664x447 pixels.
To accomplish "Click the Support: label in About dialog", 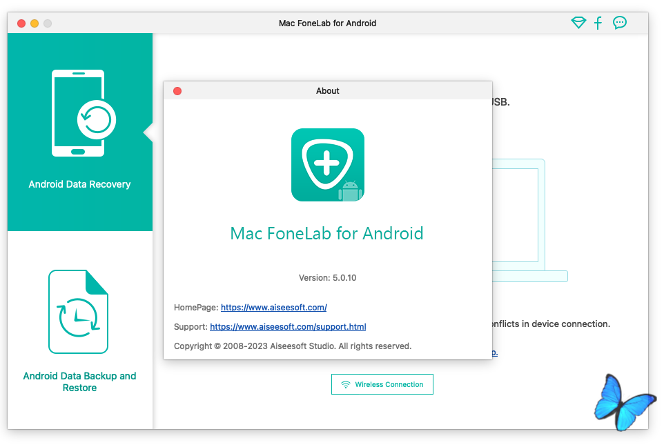I will click(191, 327).
